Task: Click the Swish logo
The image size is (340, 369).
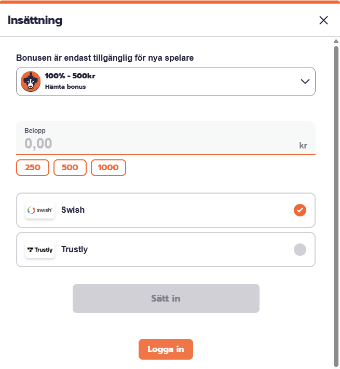Action: (x=40, y=210)
